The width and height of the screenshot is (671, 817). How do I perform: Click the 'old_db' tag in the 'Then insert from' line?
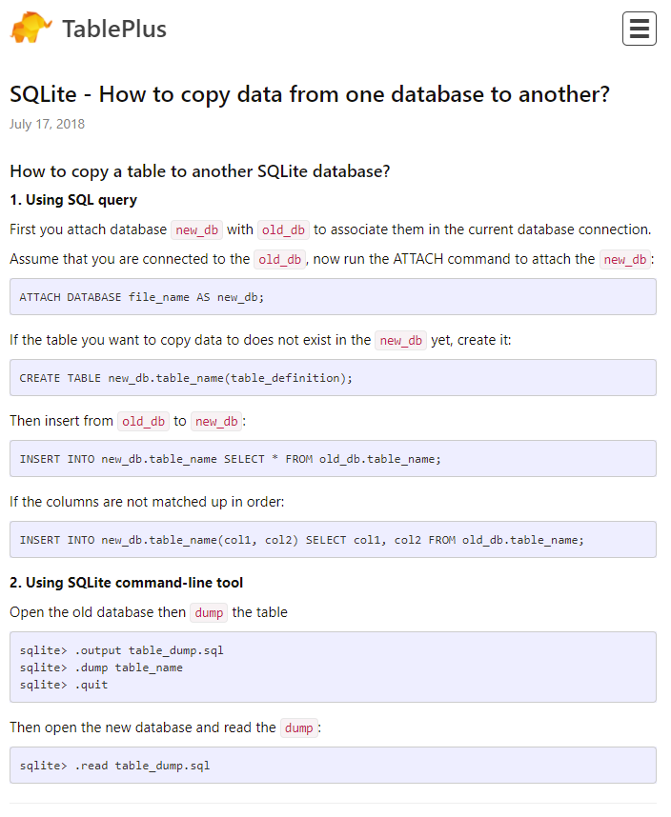pos(143,422)
